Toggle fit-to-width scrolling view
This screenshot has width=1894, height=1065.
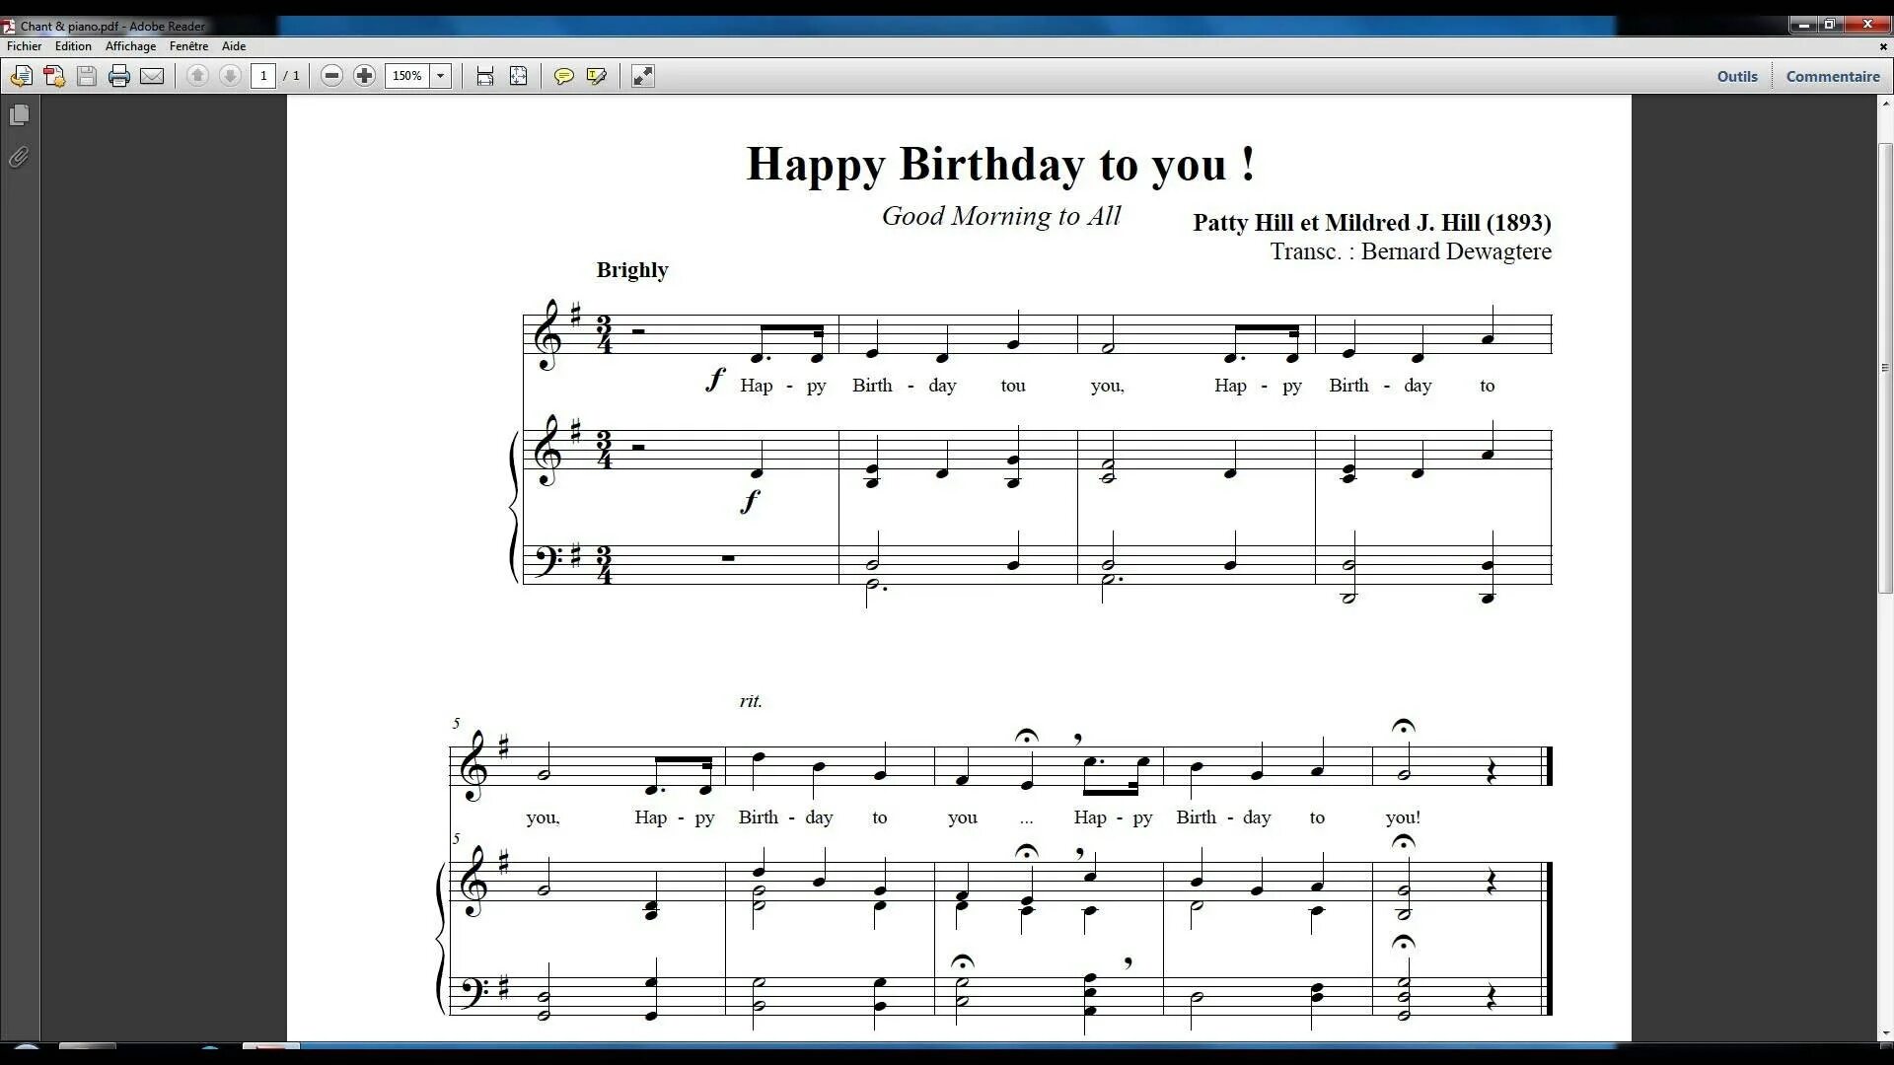point(484,76)
